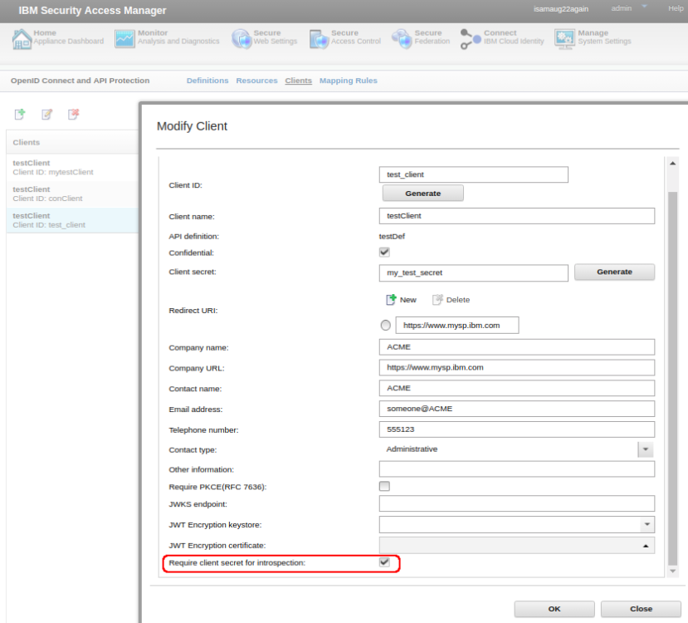The height and width of the screenshot is (623, 688).
Task: Click OK to save the client
Action: pos(554,609)
